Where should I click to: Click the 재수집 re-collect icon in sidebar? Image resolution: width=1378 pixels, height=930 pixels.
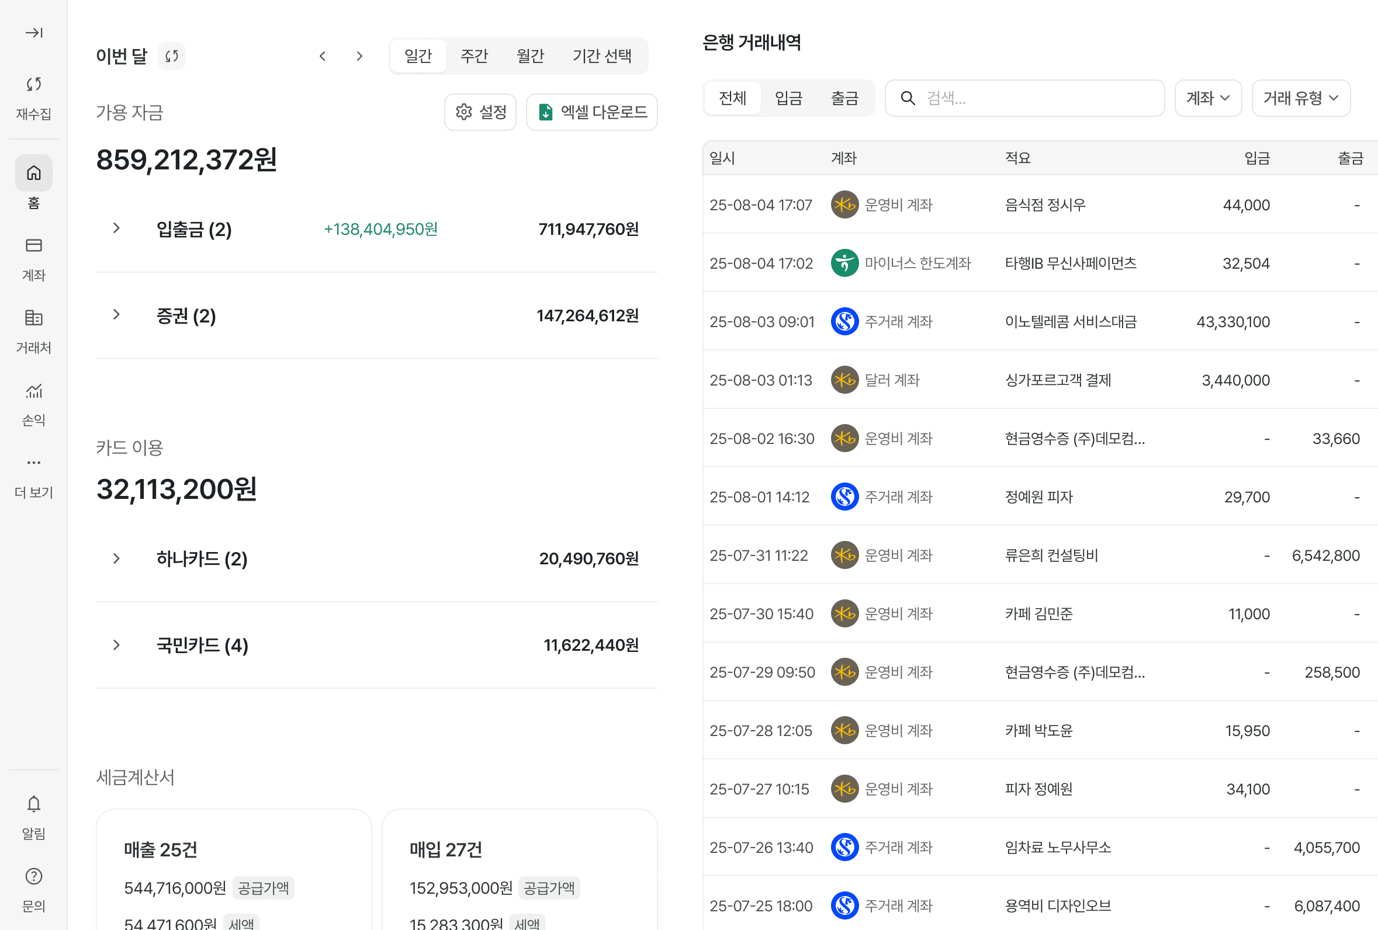pos(34,85)
